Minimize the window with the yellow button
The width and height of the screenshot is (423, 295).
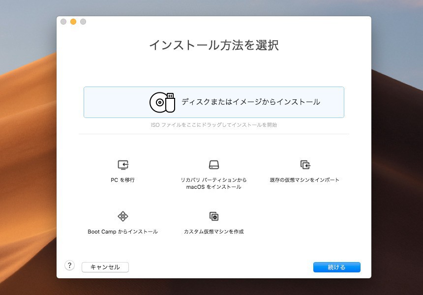coord(73,22)
